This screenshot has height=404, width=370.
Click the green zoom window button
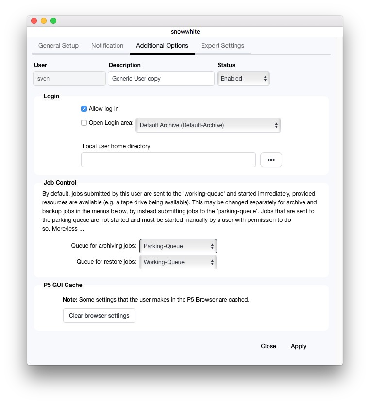pos(53,21)
